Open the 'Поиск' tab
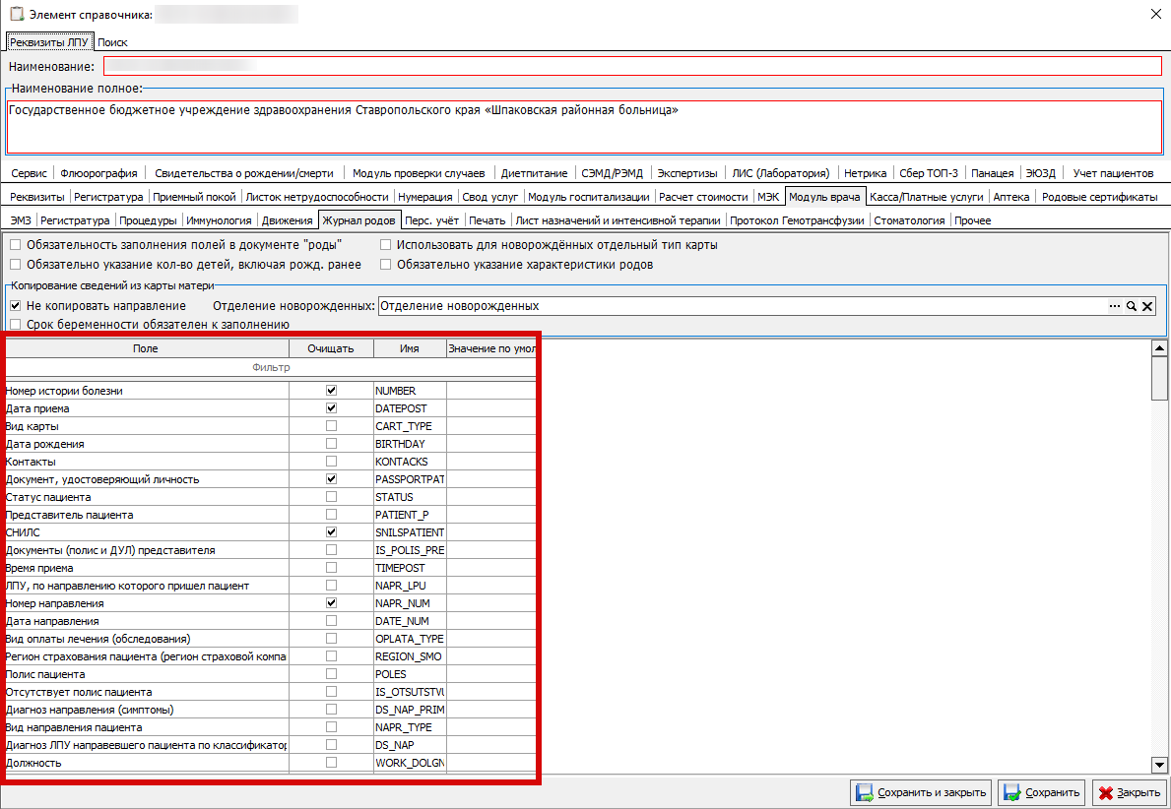This screenshot has width=1171, height=809. click(x=112, y=42)
